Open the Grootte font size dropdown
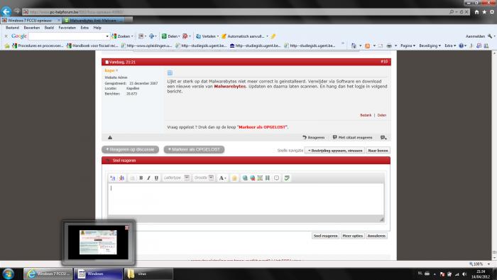Screen dimensions: 497x280 (x=204, y=178)
